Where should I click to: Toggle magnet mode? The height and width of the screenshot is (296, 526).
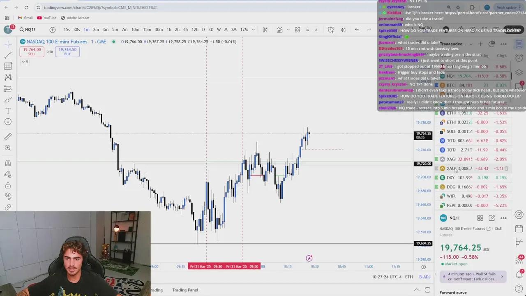[8, 163]
